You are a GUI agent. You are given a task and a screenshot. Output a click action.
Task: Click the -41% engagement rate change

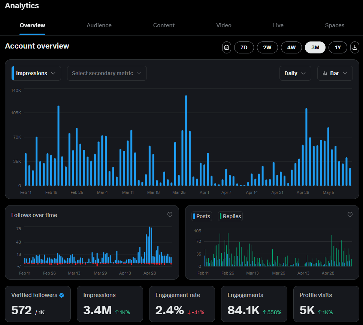pyautogui.click(x=196, y=313)
